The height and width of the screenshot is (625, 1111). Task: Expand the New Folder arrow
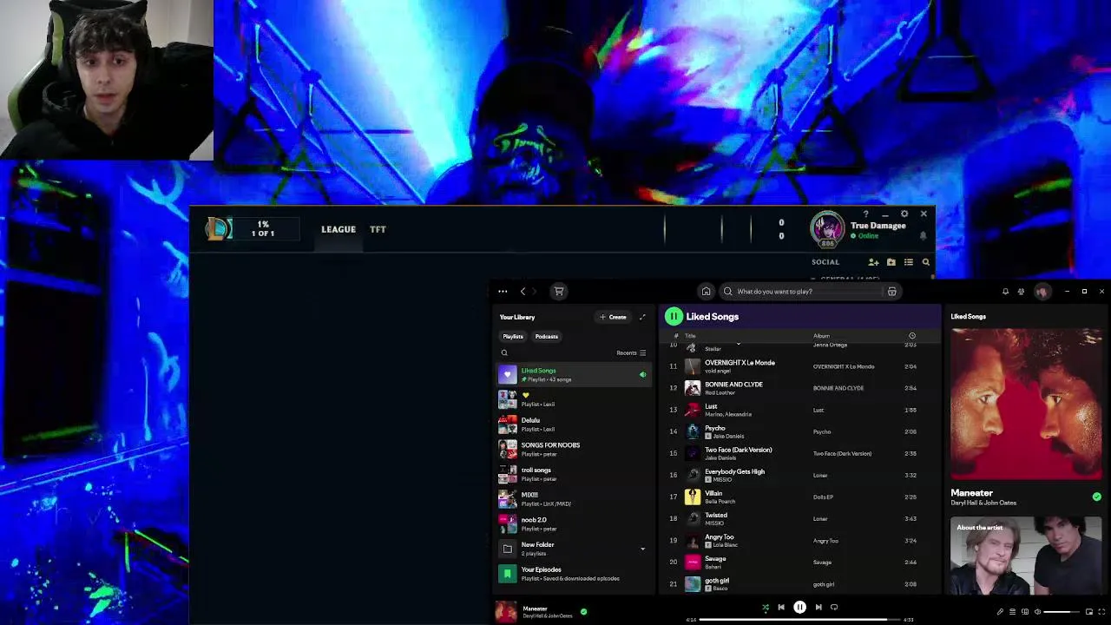pos(642,549)
